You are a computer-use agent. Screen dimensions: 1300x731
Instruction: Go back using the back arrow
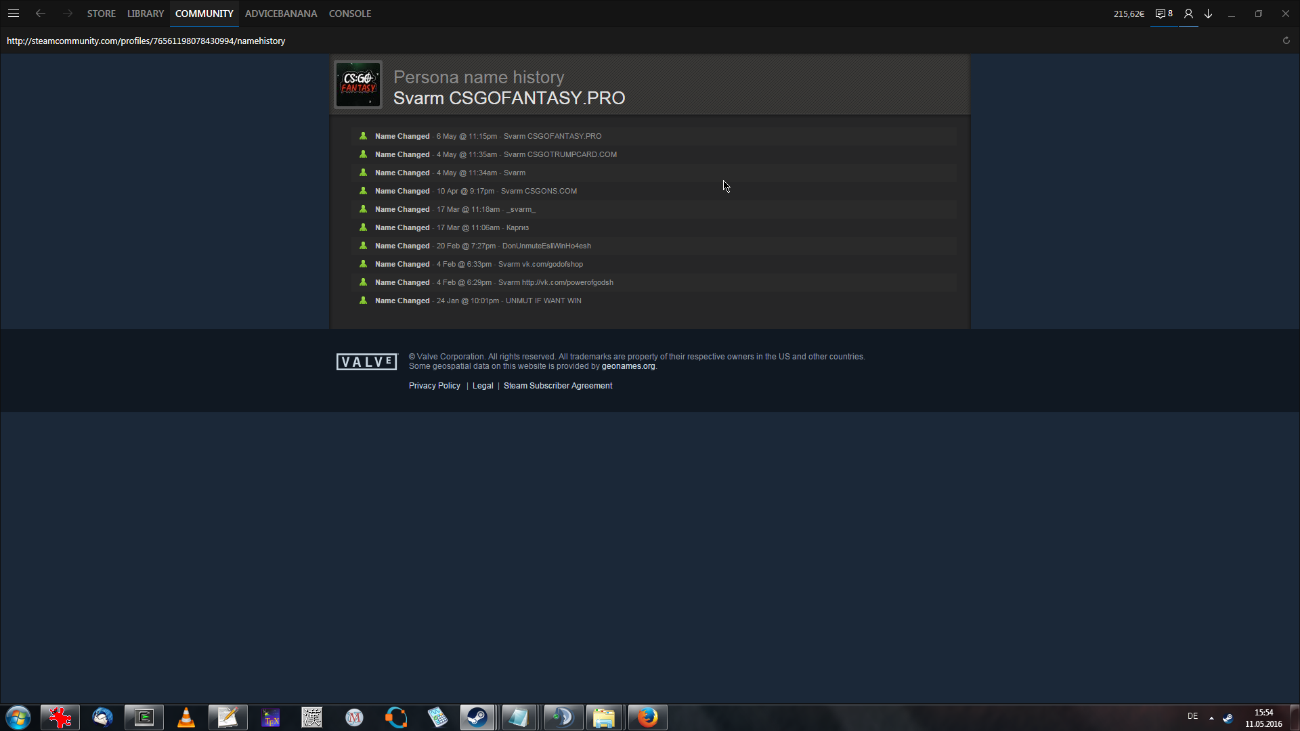[41, 14]
